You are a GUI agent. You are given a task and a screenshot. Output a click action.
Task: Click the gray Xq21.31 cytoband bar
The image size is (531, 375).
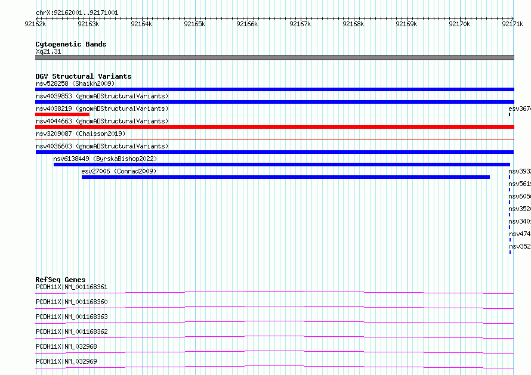[x=274, y=58]
